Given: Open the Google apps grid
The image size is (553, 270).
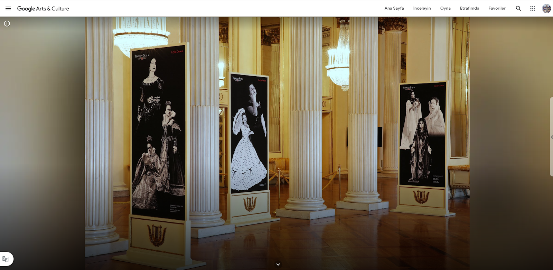Looking at the screenshot, I should [x=533, y=8].
